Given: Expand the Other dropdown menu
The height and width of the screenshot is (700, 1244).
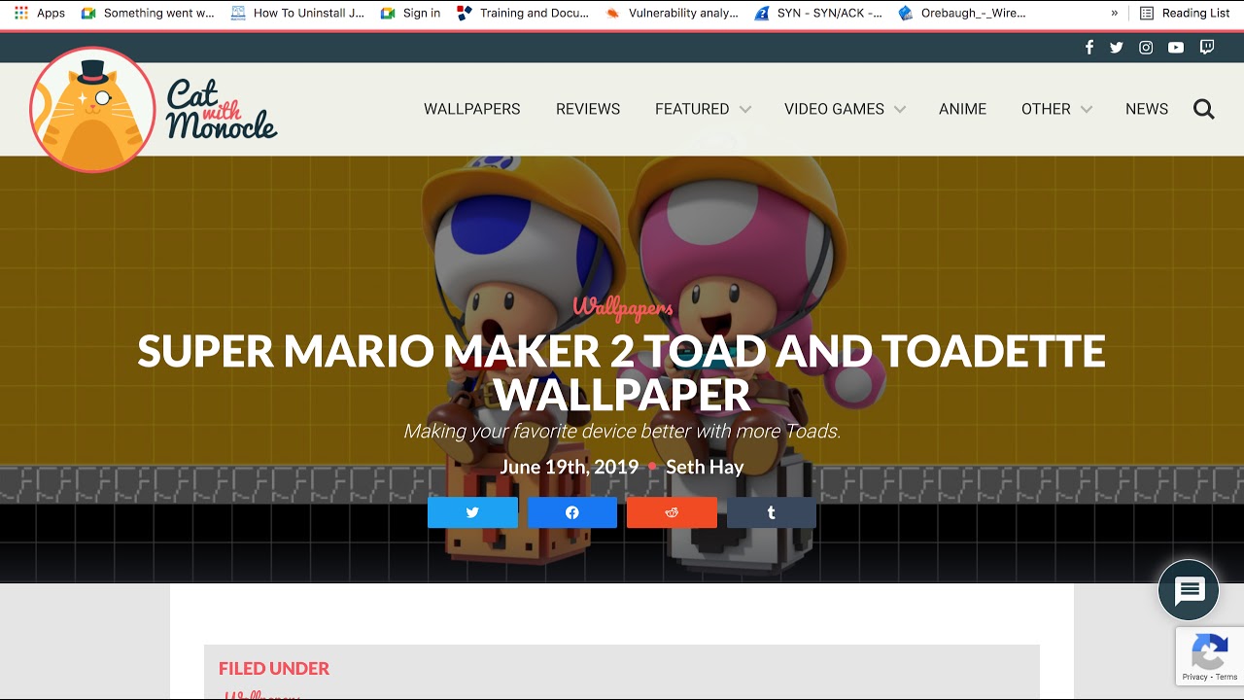Looking at the screenshot, I should click(x=1056, y=109).
